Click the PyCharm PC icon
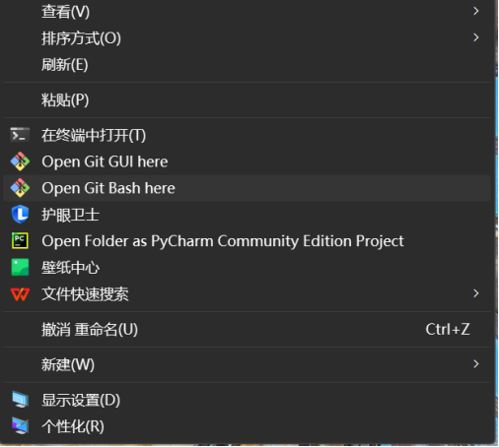 point(20,241)
